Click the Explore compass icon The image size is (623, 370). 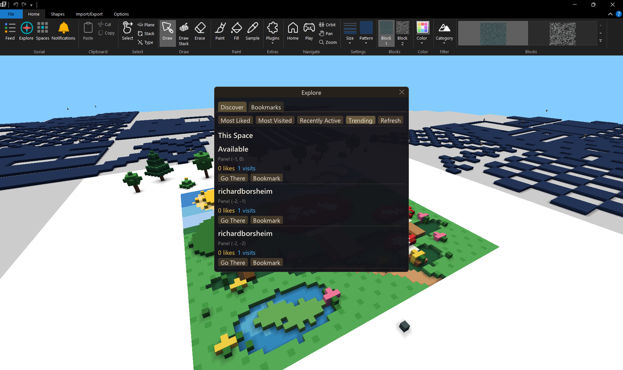(x=26, y=31)
